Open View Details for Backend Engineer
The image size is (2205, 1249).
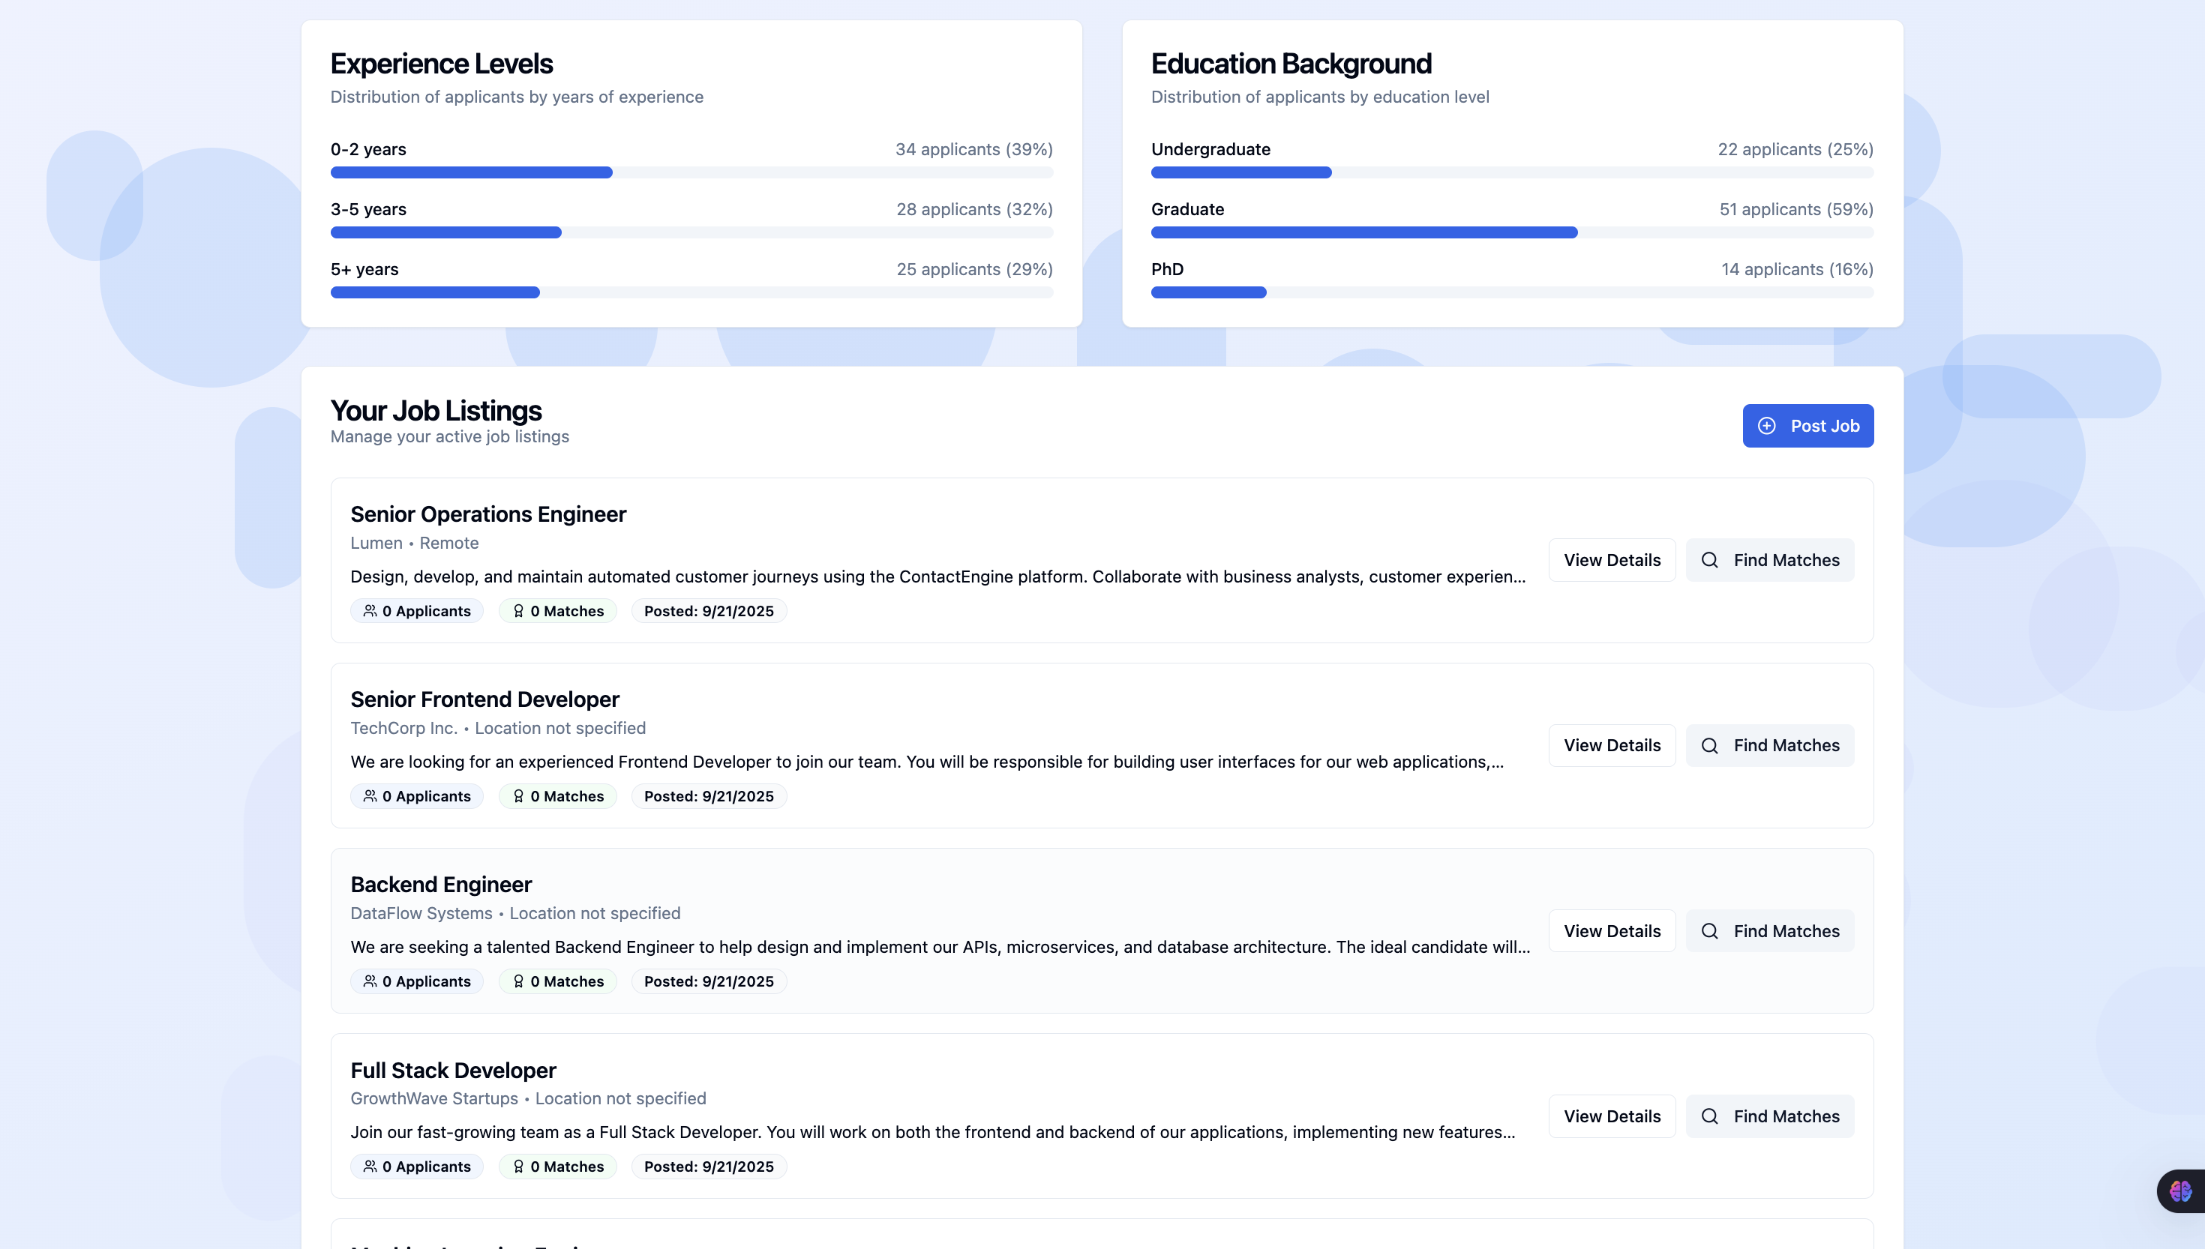point(1611,930)
